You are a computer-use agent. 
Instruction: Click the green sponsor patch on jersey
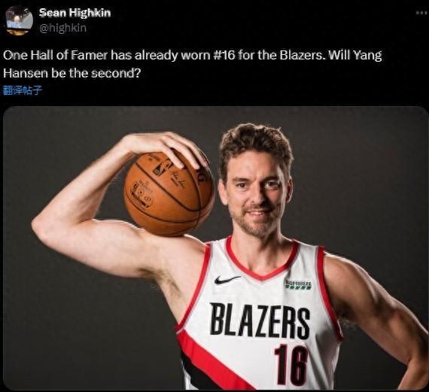(299, 284)
